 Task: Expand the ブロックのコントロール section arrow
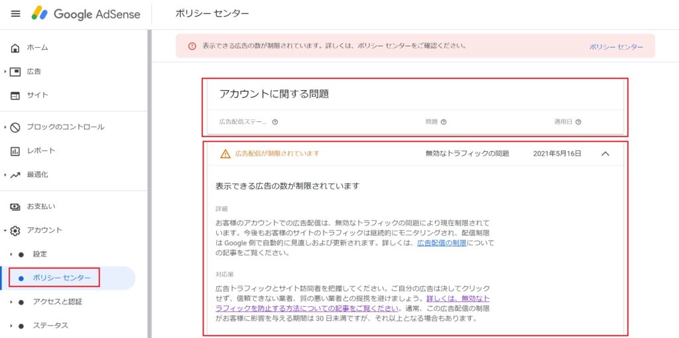point(5,127)
